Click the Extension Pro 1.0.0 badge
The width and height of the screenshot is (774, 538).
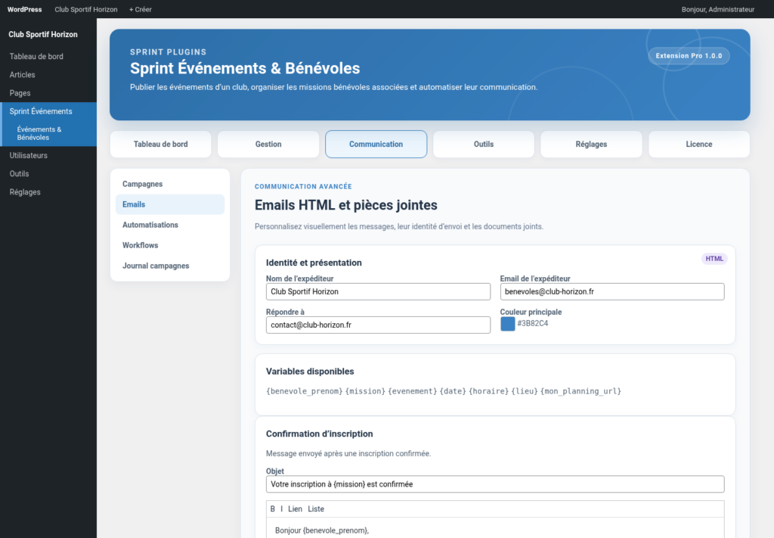689,56
